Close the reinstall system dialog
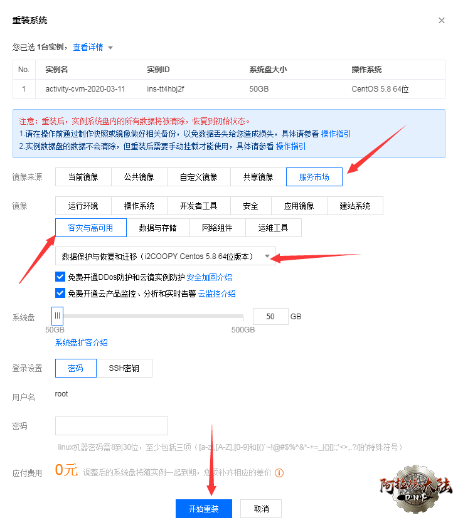 (442, 21)
